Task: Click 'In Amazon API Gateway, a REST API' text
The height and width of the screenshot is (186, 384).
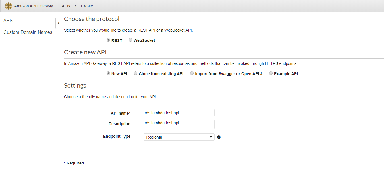Action: [x=181, y=63]
